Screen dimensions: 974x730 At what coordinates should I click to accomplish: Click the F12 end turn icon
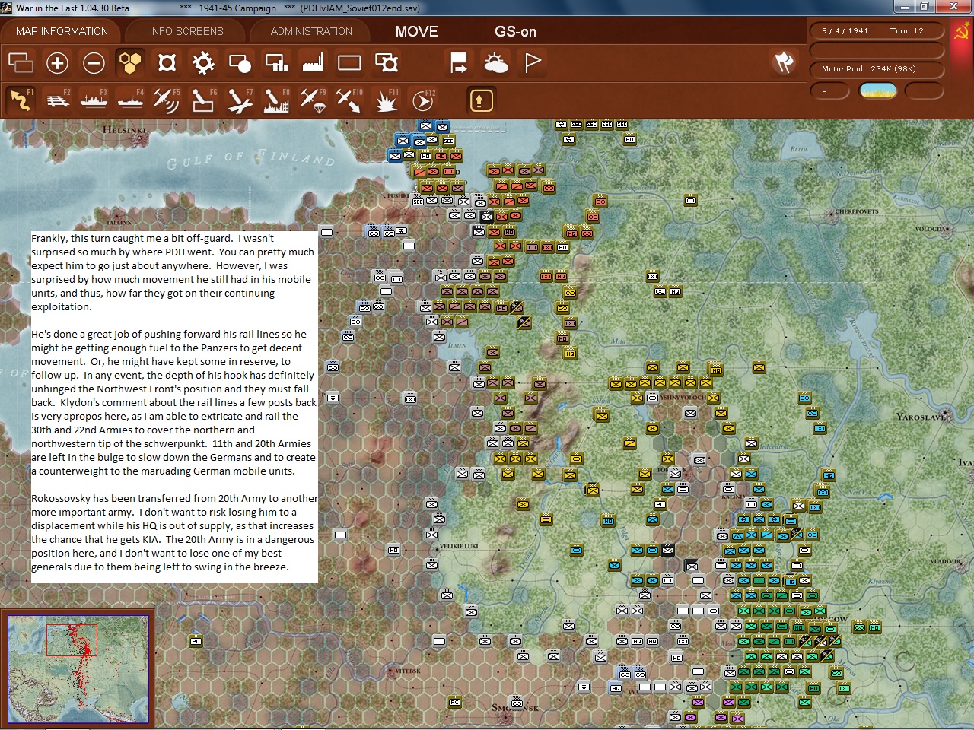(422, 100)
